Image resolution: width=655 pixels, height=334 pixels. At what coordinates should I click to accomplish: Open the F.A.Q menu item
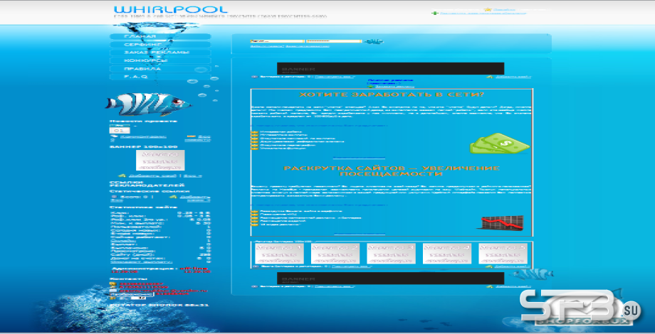(160, 77)
